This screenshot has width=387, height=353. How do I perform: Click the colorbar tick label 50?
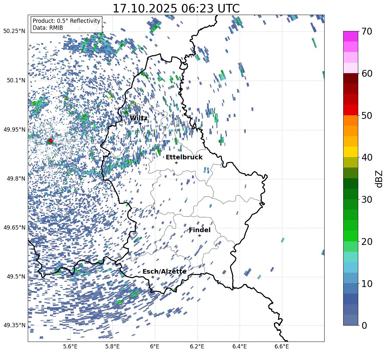click(367, 116)
